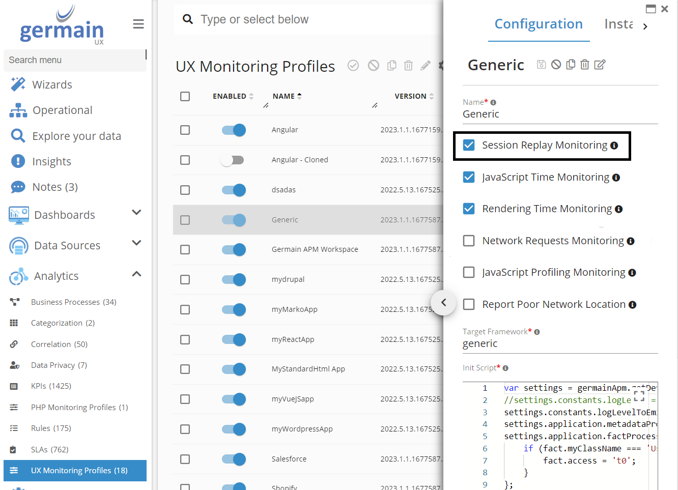Click the trash icon in Generic panel header
Viewport: 678px width, 490px height.
click(x=585, y=65)
